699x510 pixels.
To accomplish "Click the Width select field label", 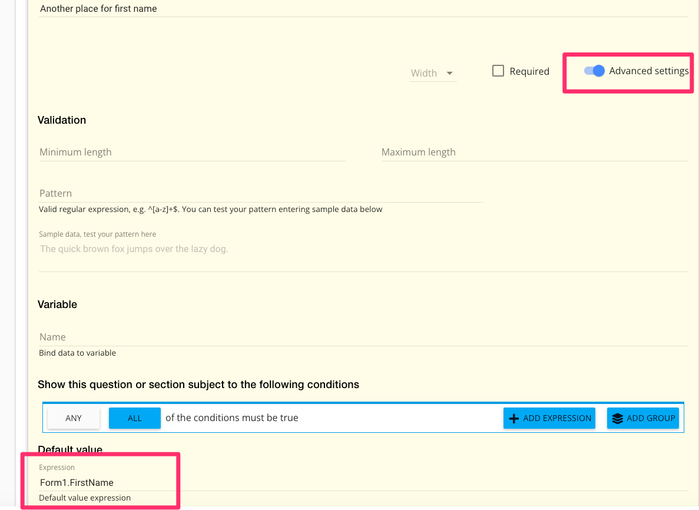I will [x=424, y=73].
